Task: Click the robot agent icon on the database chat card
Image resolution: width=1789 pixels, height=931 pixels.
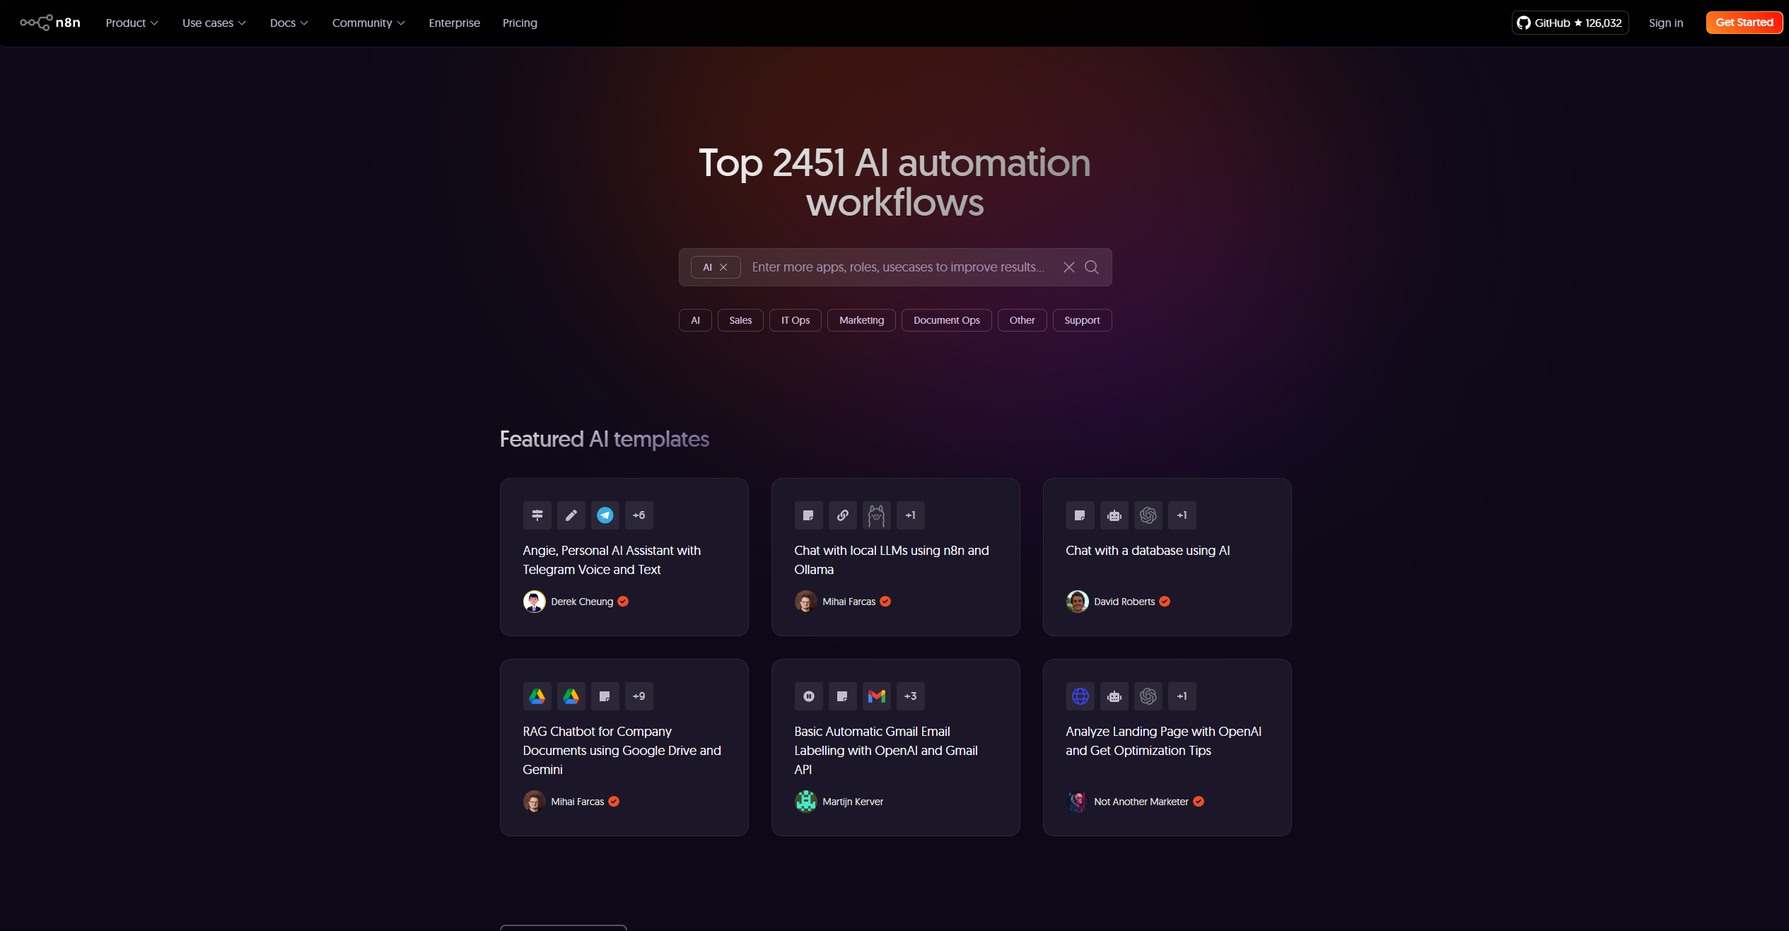Action: (1114, 515)
